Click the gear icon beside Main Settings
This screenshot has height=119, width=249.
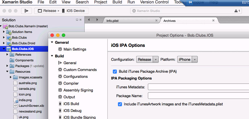coord(60,49)
